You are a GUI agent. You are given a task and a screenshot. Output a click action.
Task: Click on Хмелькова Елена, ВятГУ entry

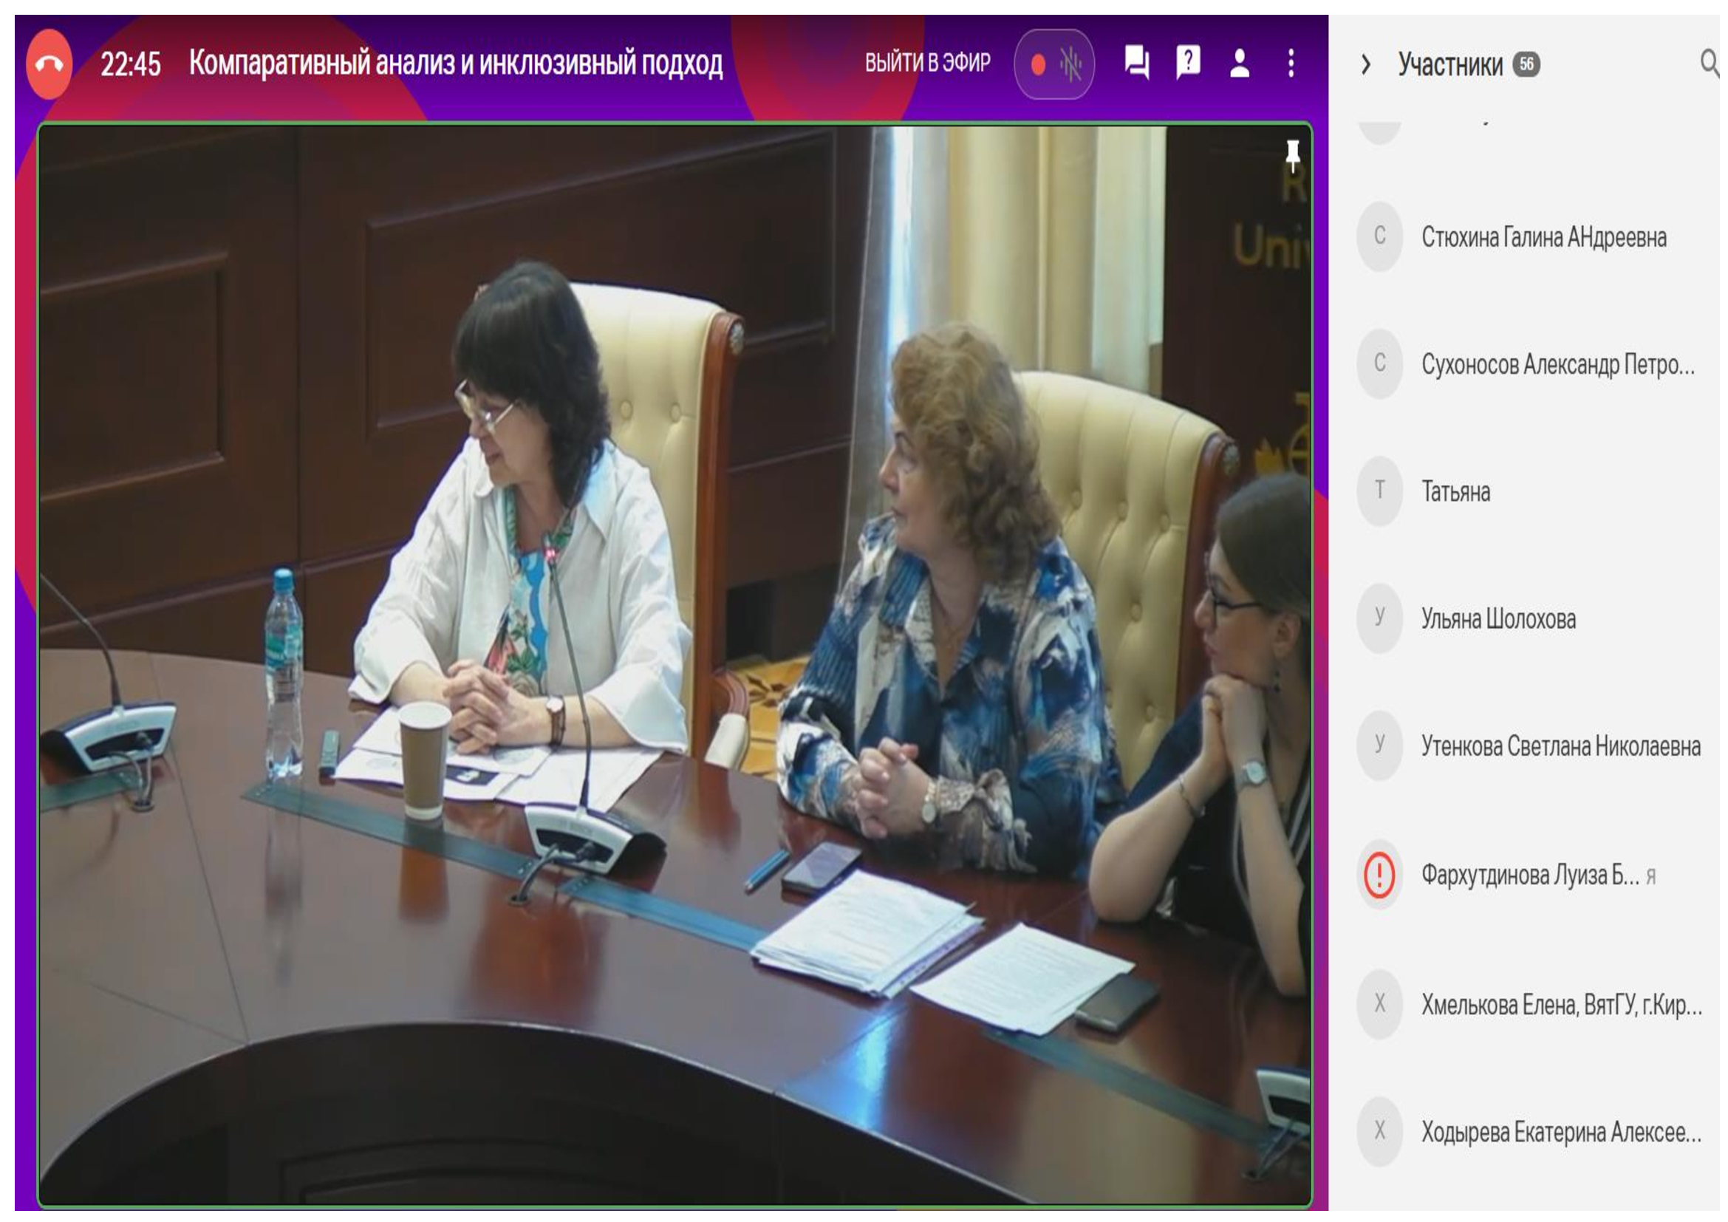(1561, 1006)
